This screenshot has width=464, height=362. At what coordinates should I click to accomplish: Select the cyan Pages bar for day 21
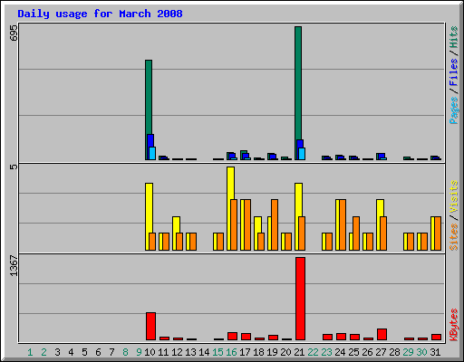tap(302, 154)
